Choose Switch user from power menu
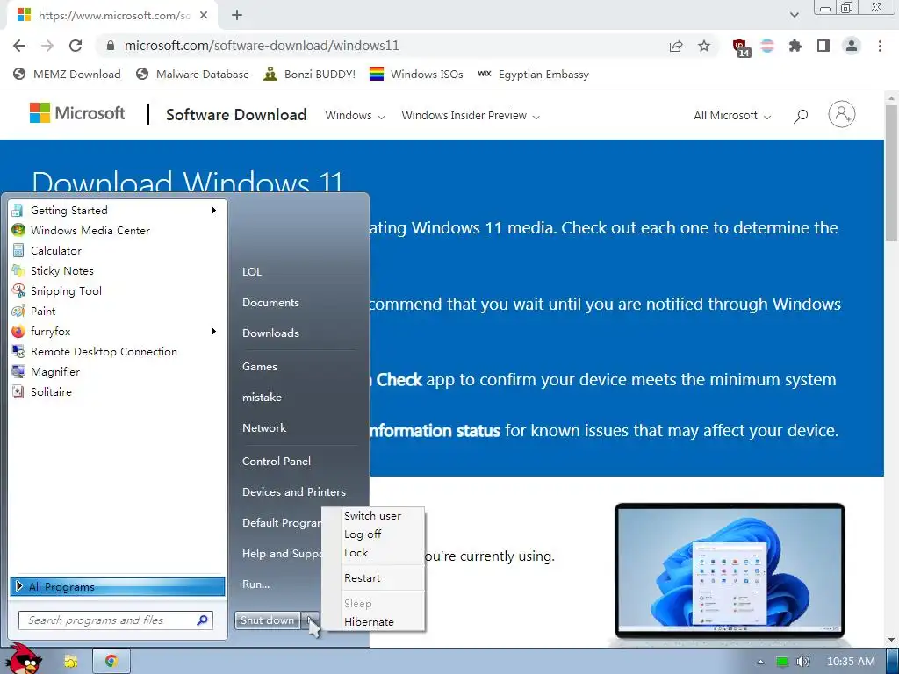The width and height of the screenshot is (899, 674). [x=372, y=516]
